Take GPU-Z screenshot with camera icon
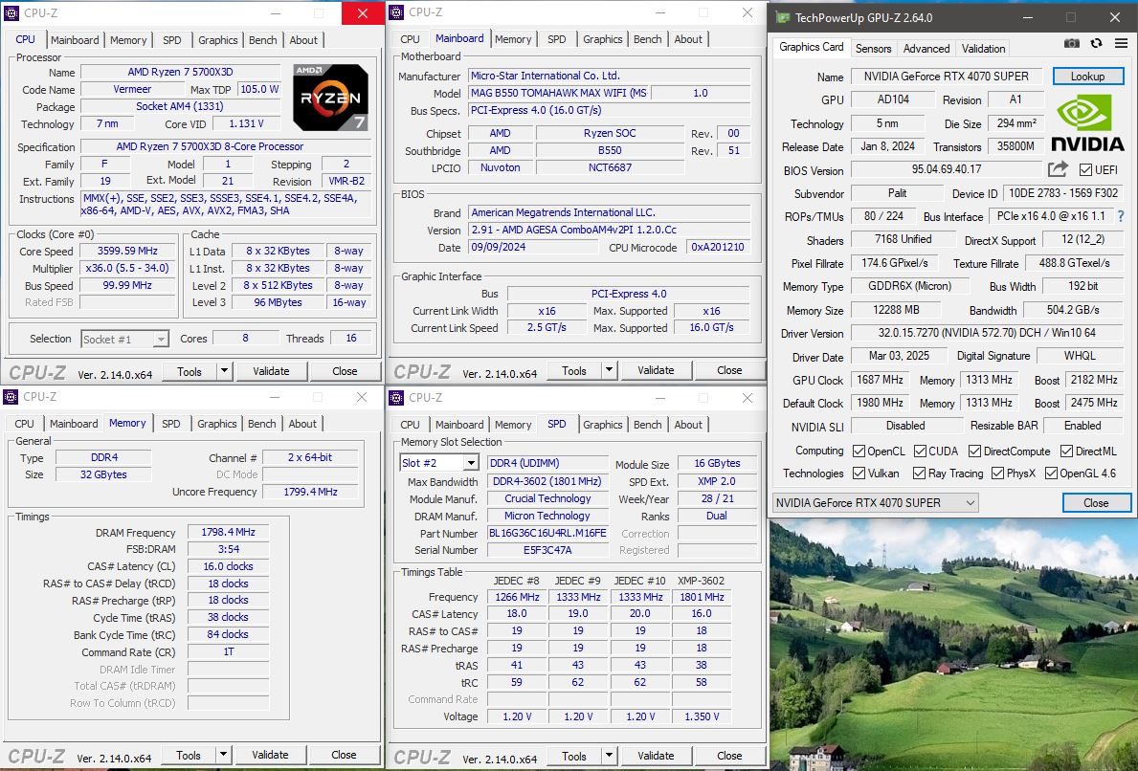The image size is (1138, 771). pyautogui.click(x=1071, y=43)
